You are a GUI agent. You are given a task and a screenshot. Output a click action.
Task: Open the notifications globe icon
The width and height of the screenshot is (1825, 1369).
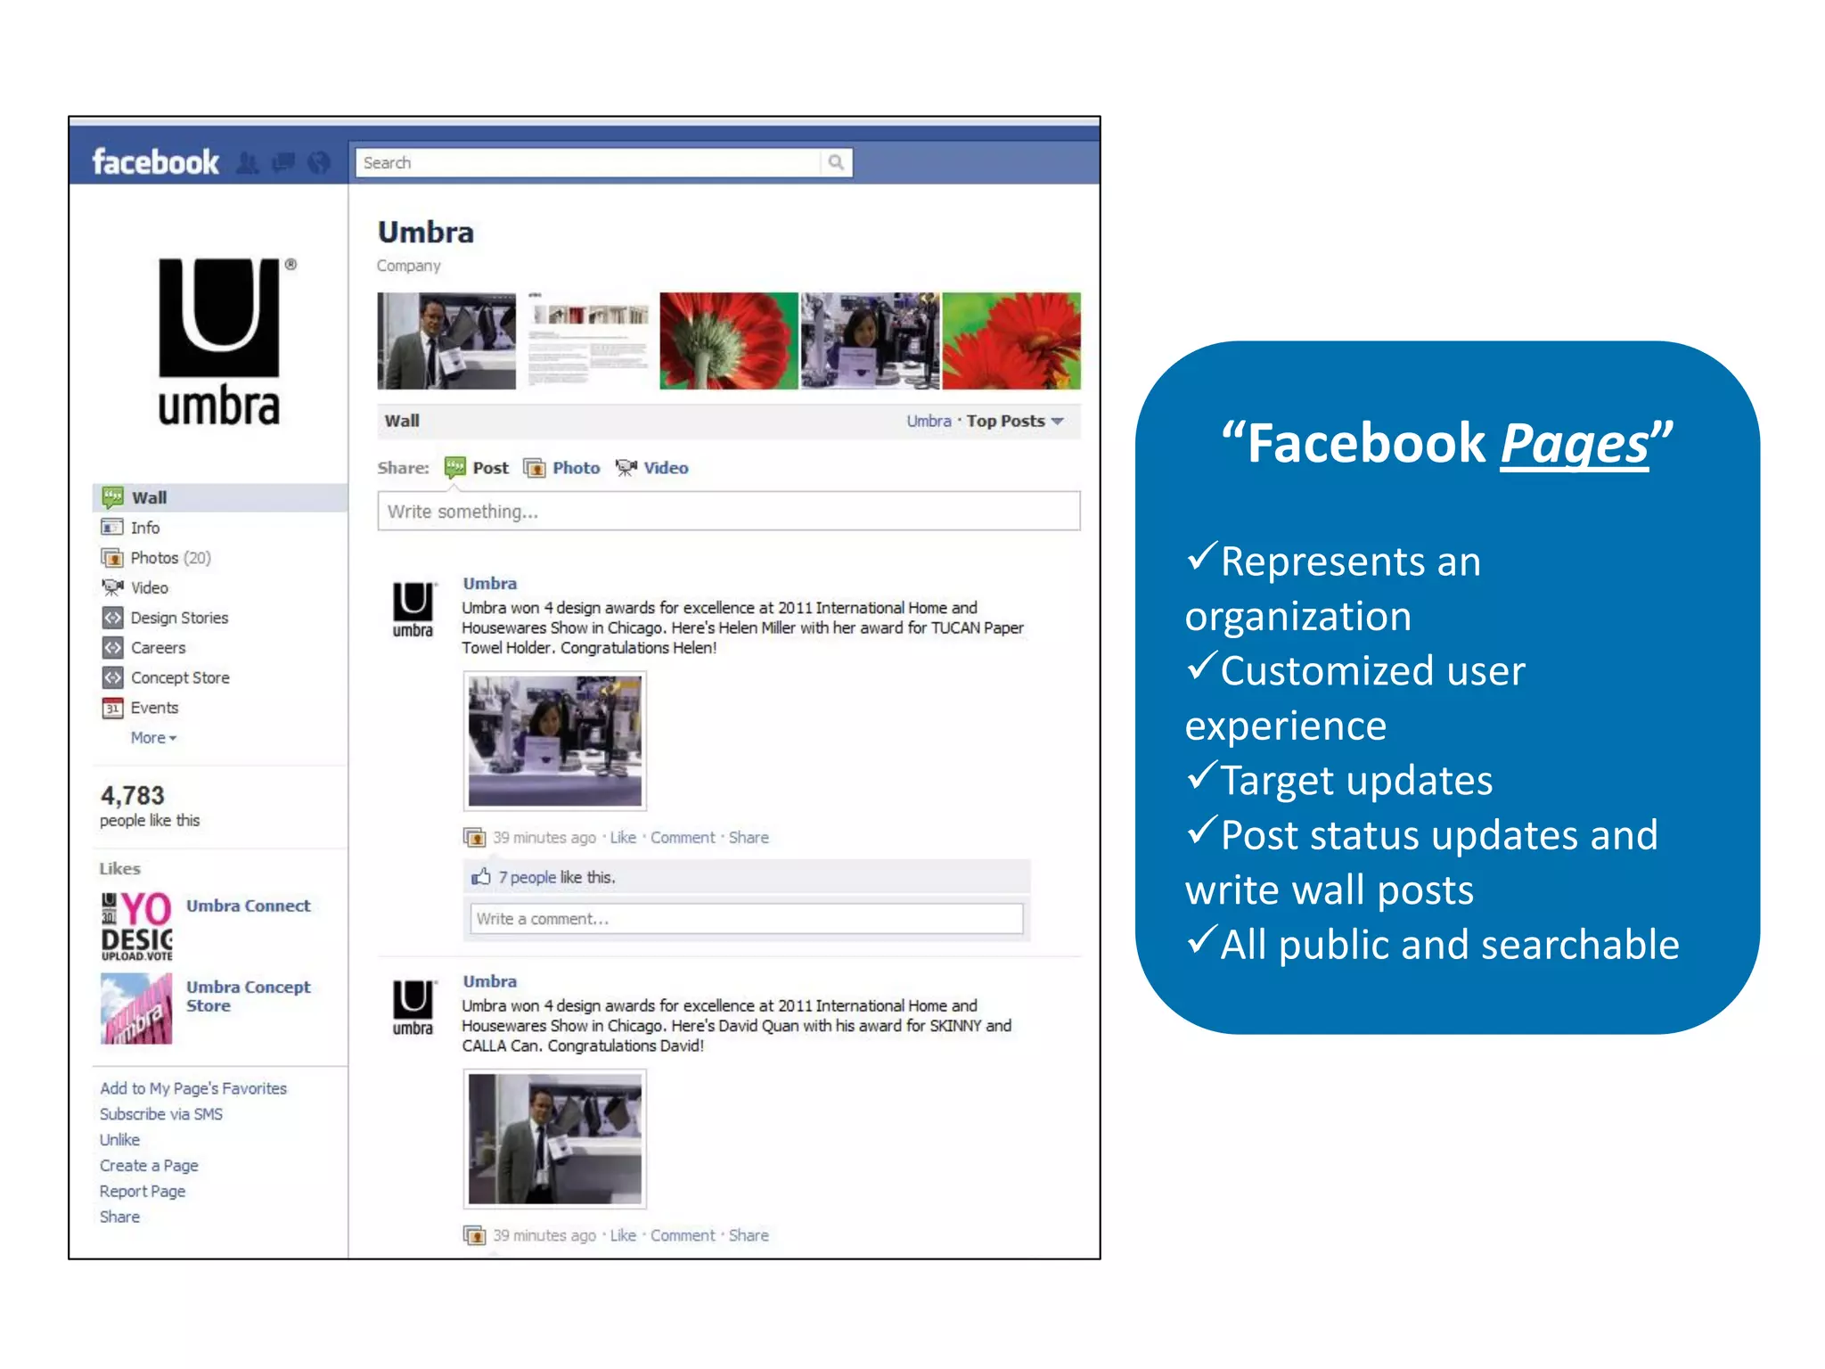pyautogui.click(x=319, y=163)
